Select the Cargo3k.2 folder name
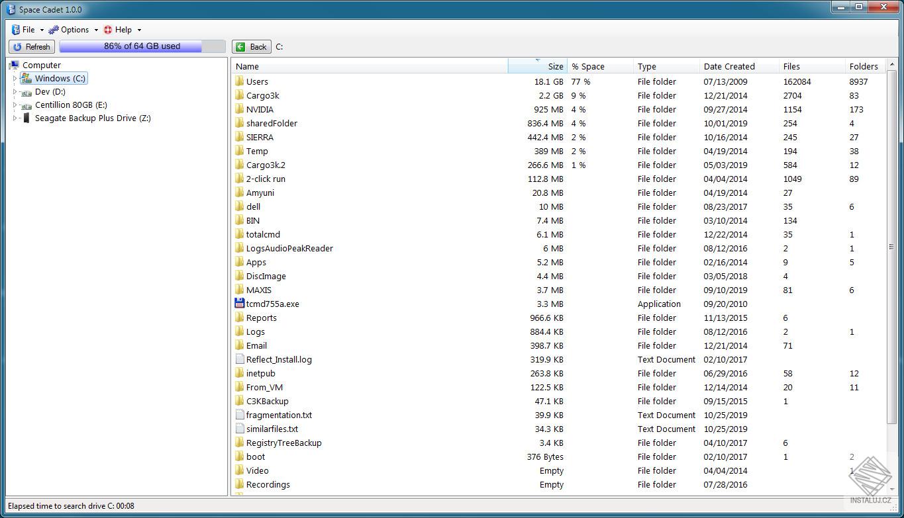This screenshot has width=904, height=518. point(266,165)
